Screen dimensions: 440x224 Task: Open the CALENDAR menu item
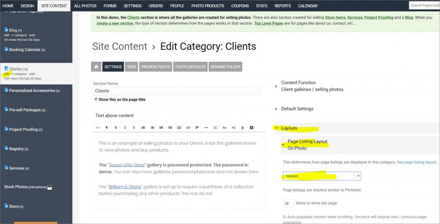308,6
